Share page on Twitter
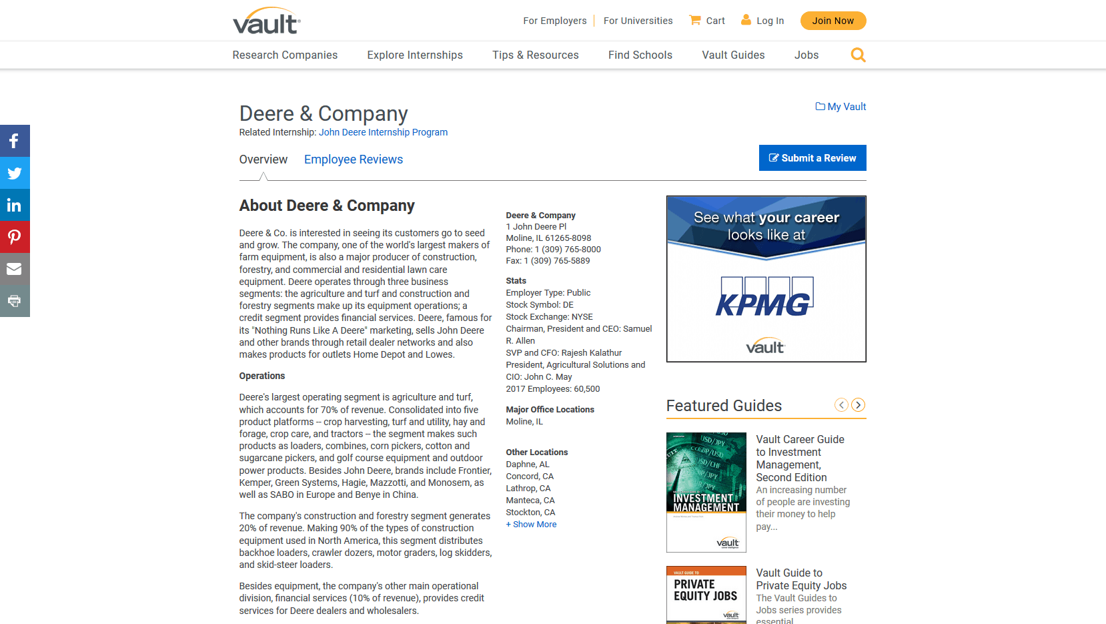1106x624 pixels. click(15, 173)
